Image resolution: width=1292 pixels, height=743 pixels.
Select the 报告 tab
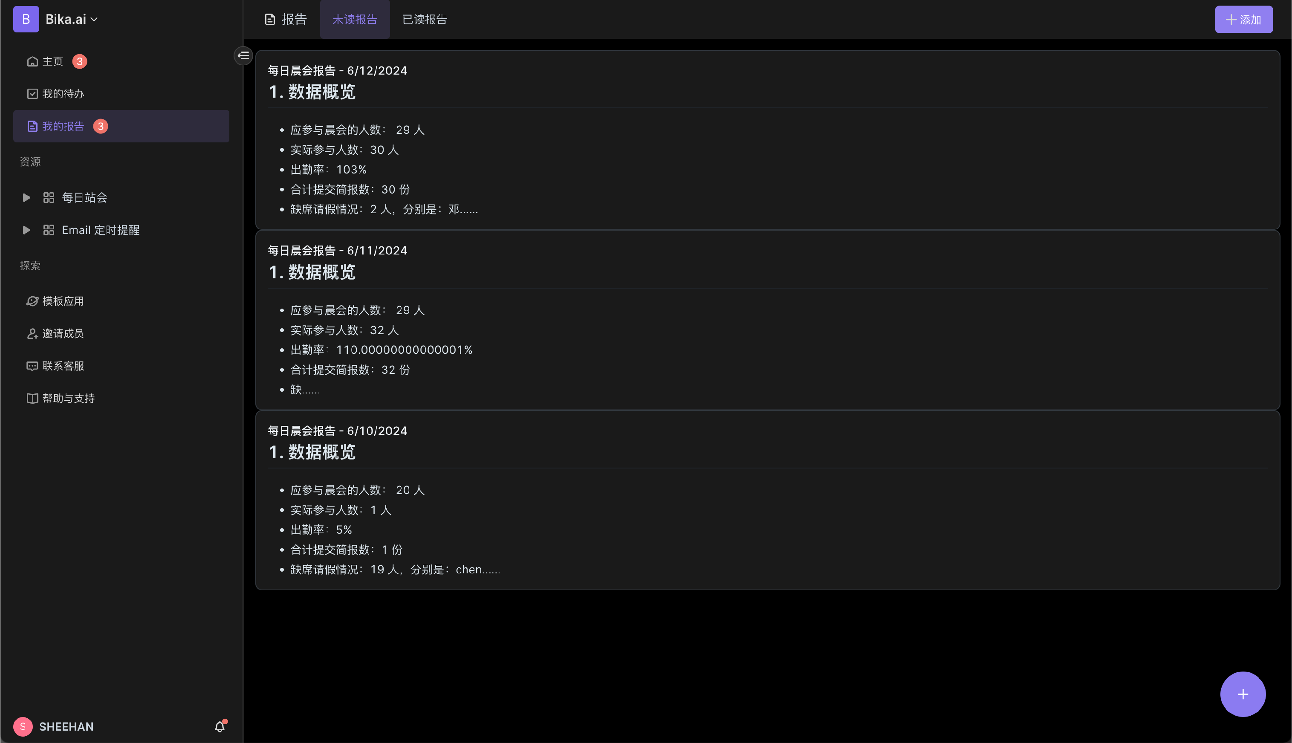coord(286,19)
